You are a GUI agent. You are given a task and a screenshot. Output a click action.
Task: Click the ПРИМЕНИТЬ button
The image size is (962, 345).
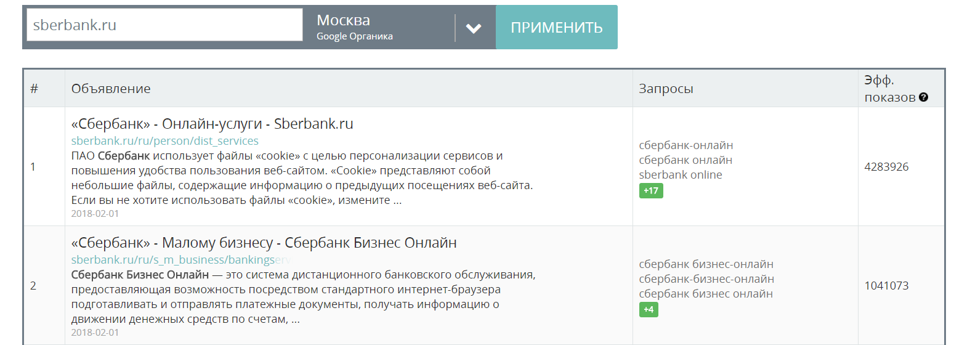(x=557, y=27)
